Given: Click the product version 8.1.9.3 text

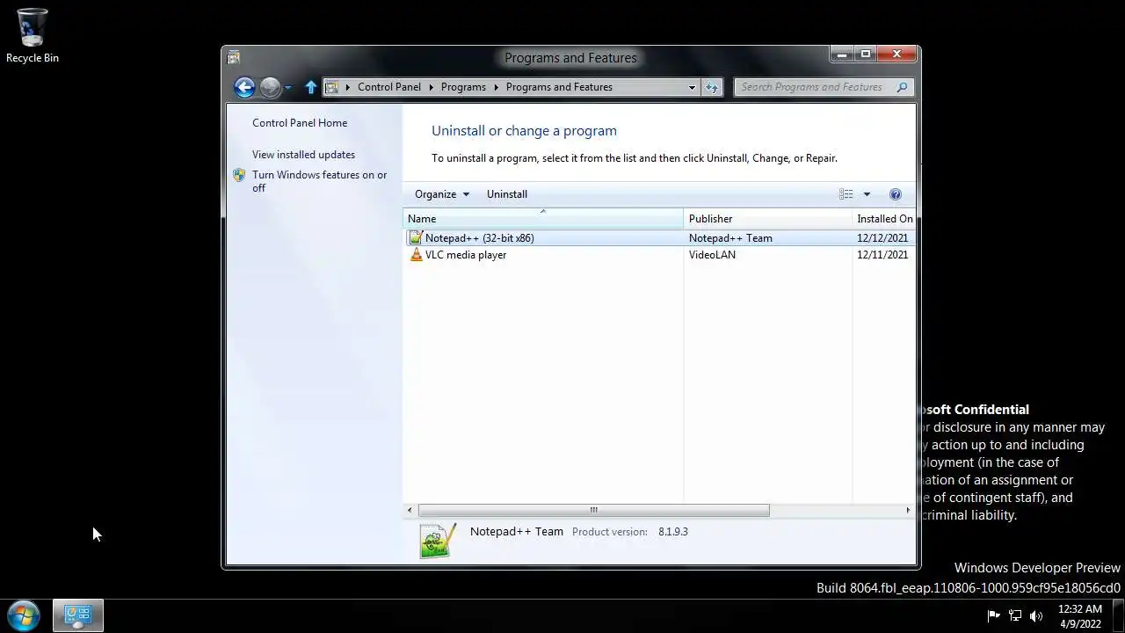Looking at the screenshot, I should [673, 532].
